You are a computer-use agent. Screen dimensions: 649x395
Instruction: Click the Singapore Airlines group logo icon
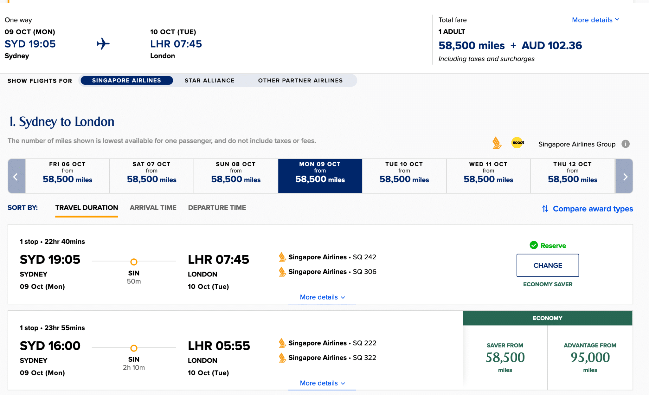[497, 143]
